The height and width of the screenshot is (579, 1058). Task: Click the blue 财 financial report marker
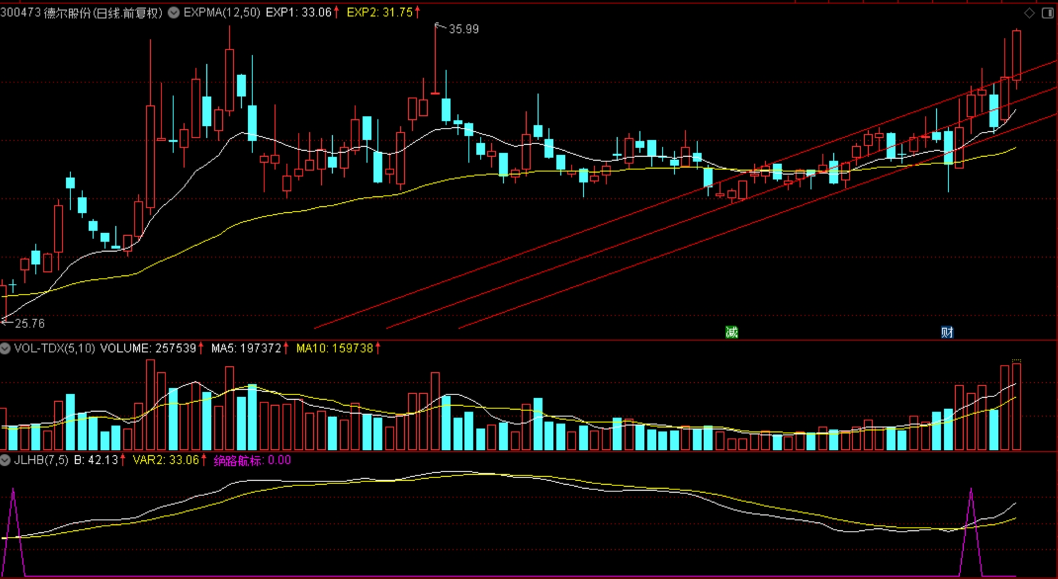[x=947, y=332]
